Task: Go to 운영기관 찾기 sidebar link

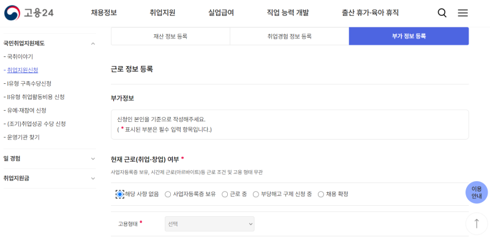Action: pyautogui.click(x=23, y=137)
